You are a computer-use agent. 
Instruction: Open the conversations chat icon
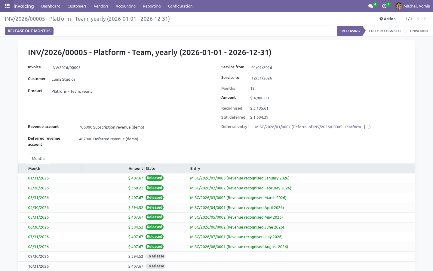coord(370,6)
